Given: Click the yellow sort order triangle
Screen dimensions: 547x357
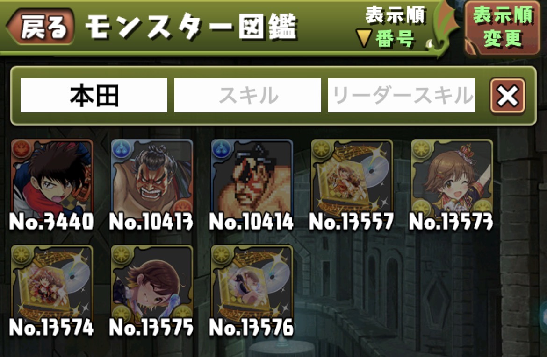Looking at the screenshot, I should coord(364,38).
